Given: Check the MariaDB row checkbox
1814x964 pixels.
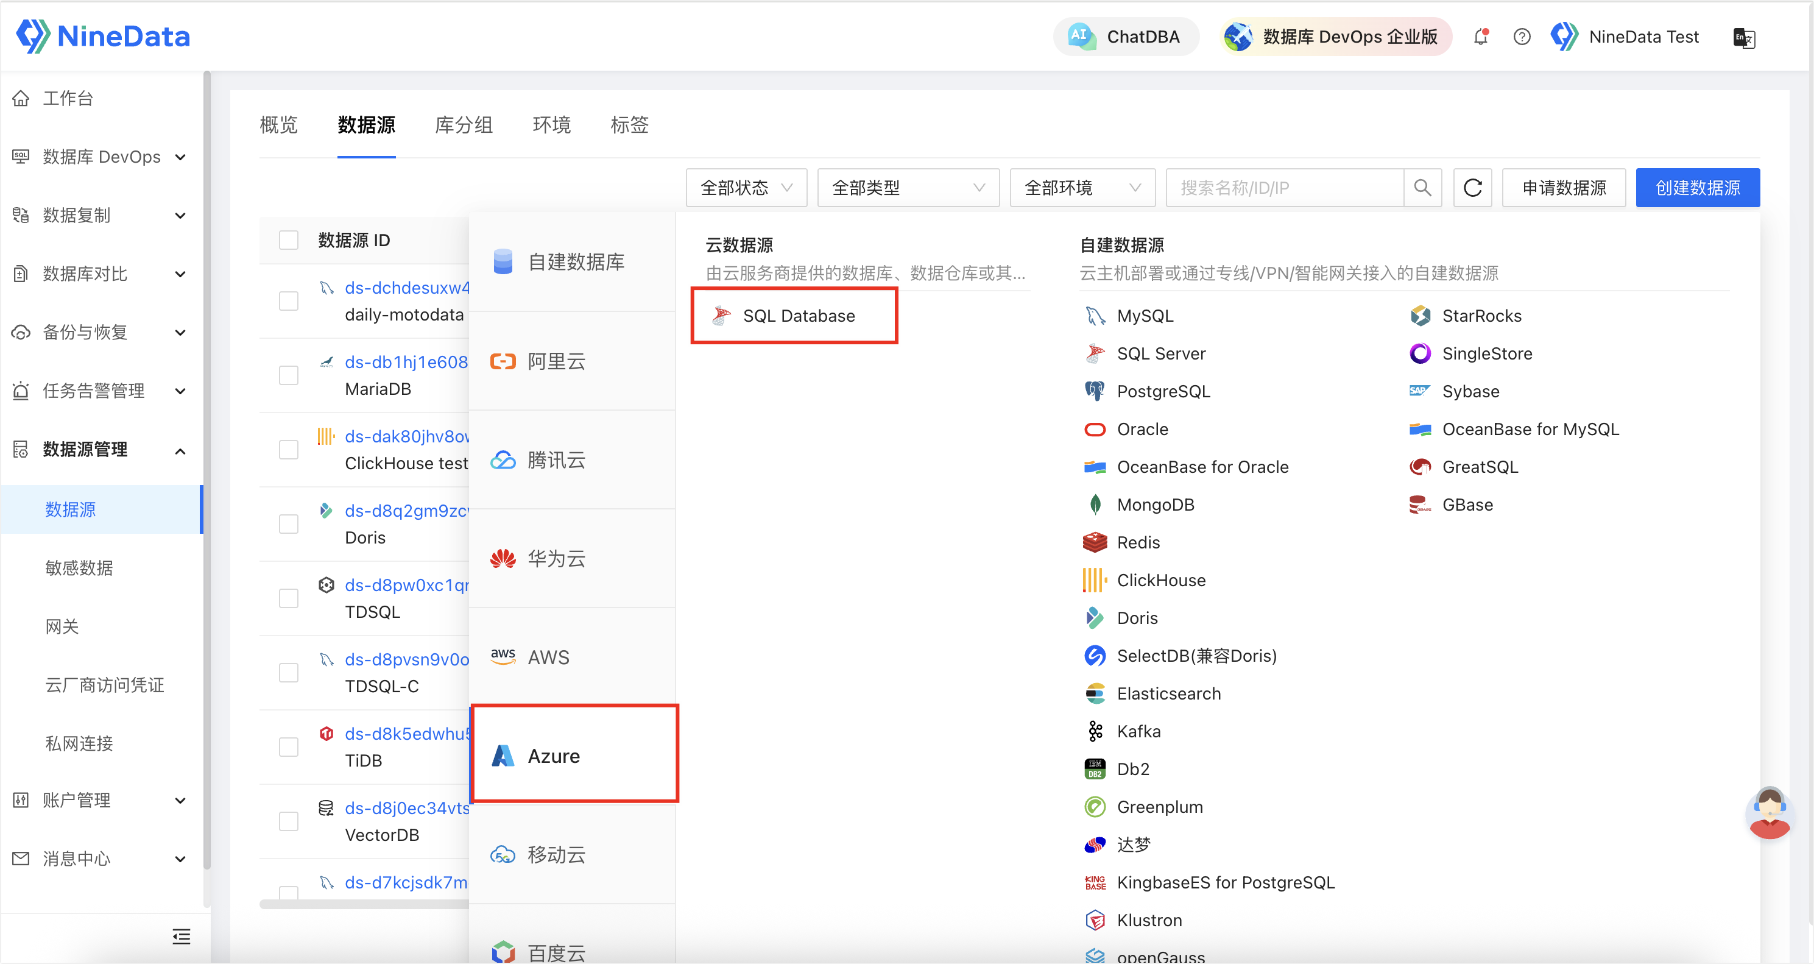Looking at the screenshot, I should click(289, 375).
